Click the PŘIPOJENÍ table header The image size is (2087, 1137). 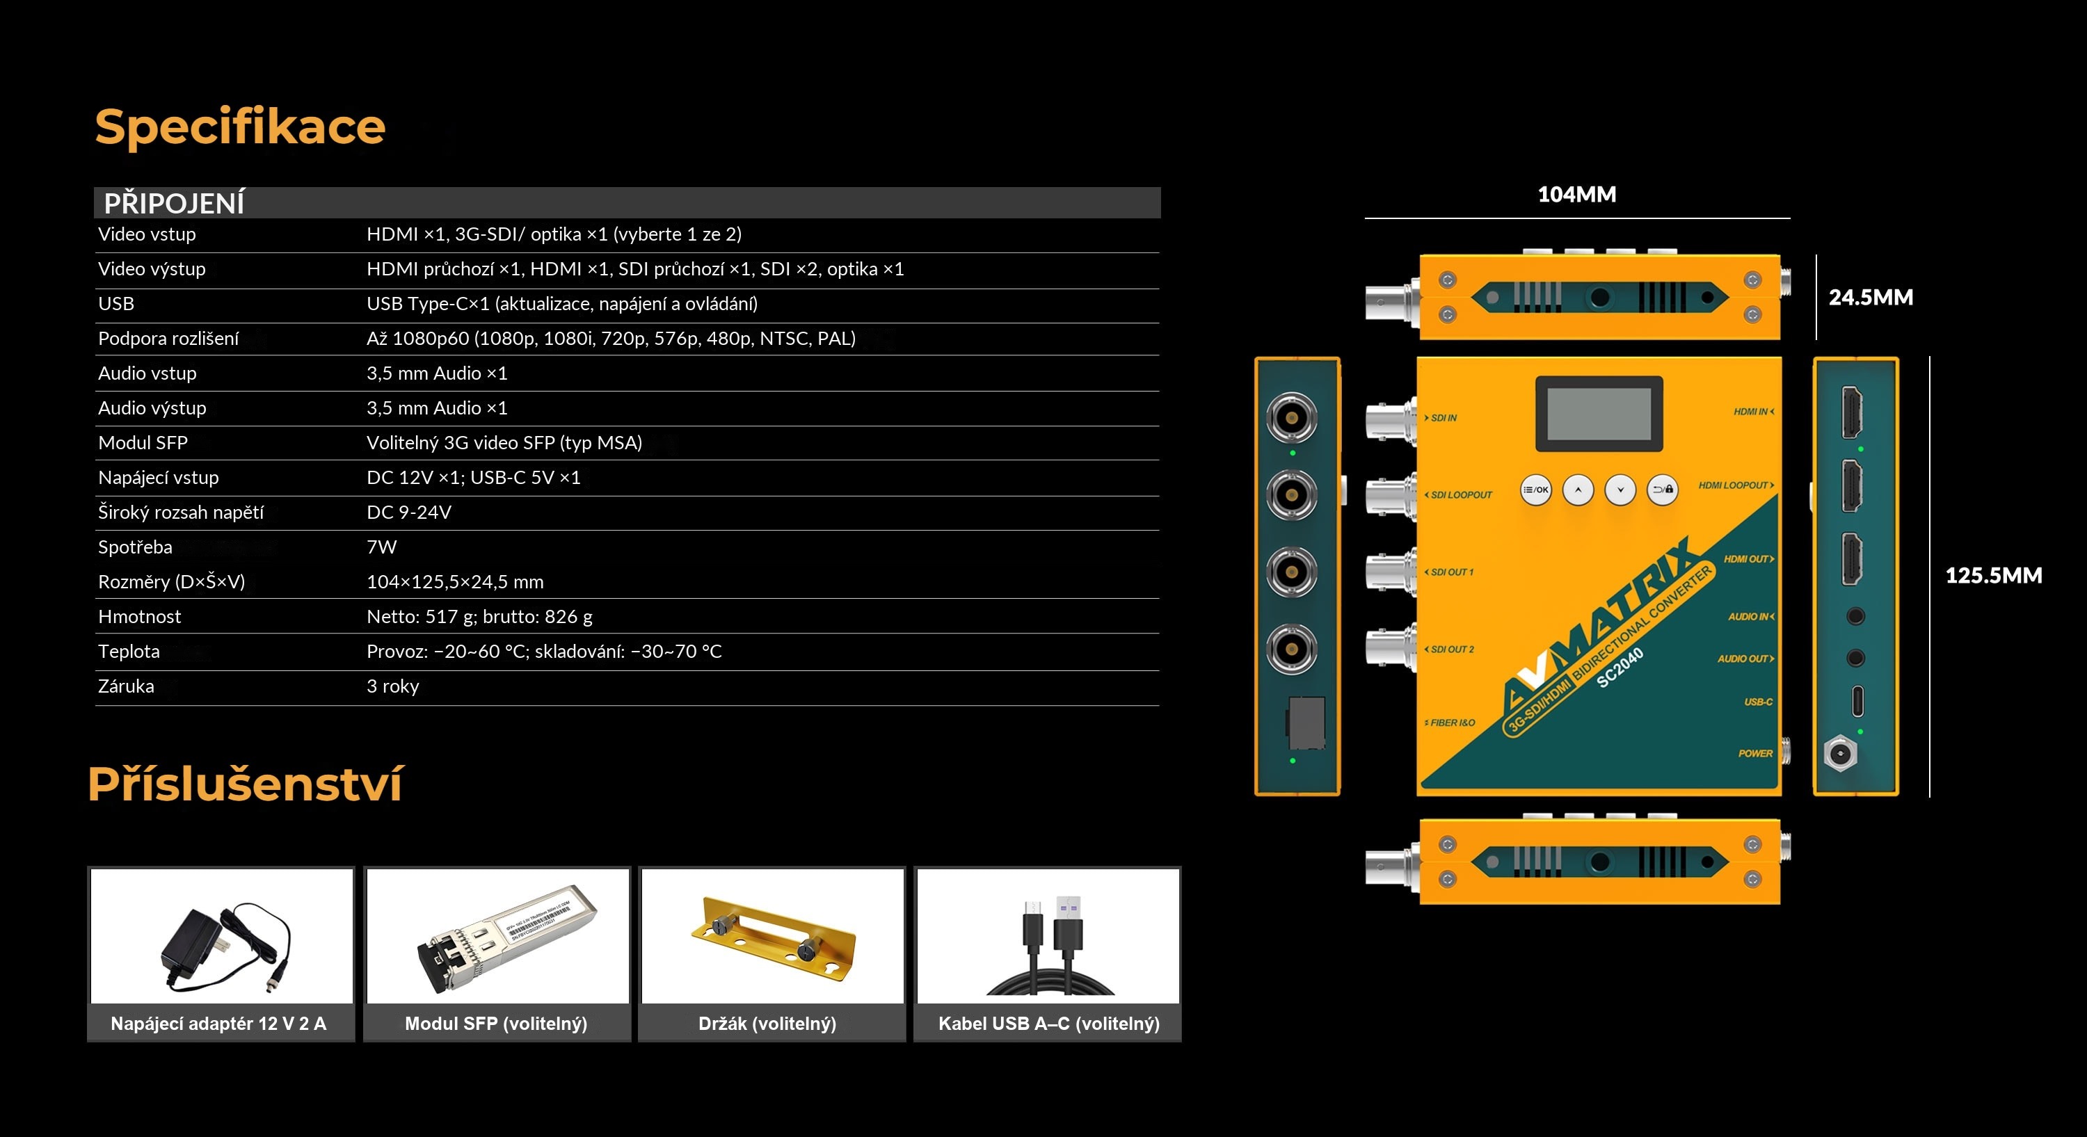click(627, 202)
